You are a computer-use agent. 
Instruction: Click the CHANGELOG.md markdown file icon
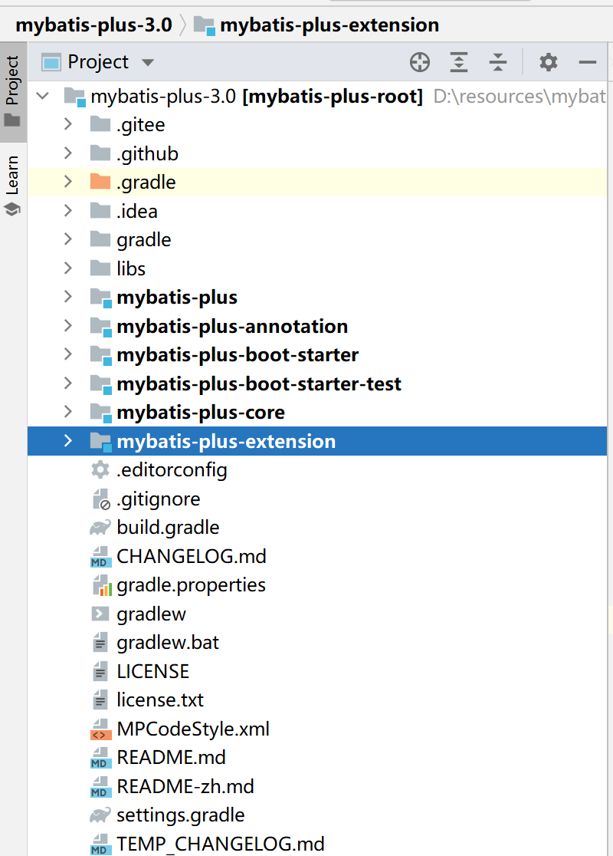click(x=100, y=556)
